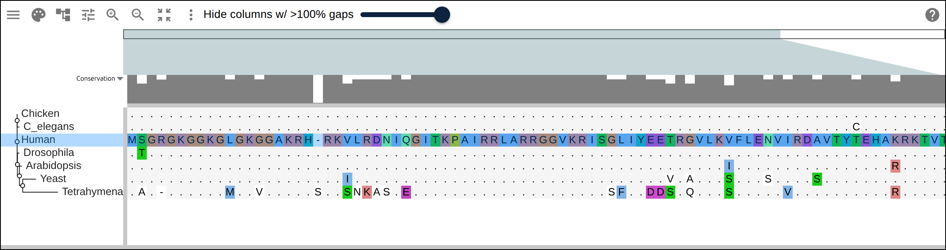The width and height of the screenshot is (946, 250).
Task: Open the hamburger main menu
Action: (13, 15)
